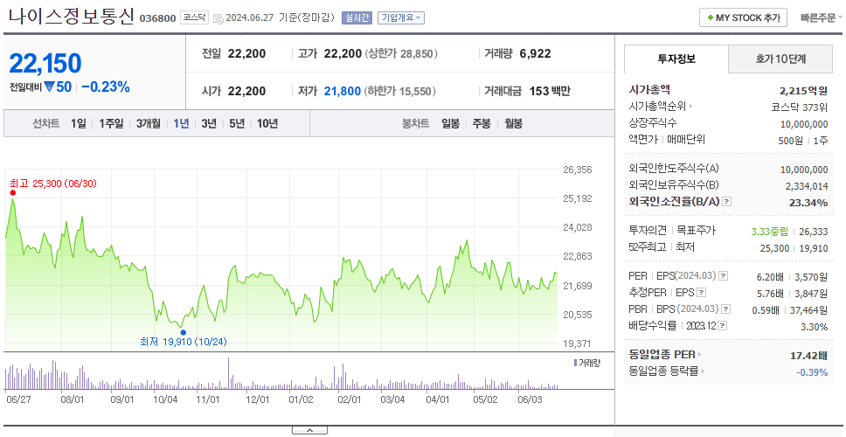Click the tall volume bar near 11/01
846x437 pixels.
coord(229,373)
